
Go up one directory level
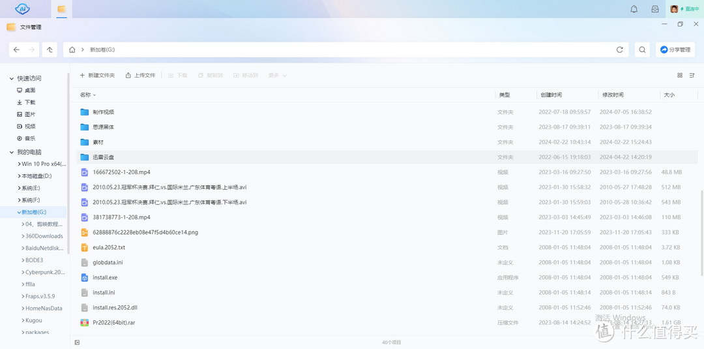coord(50,50)
